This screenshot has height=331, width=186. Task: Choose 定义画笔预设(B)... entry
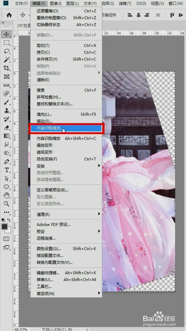66,190
